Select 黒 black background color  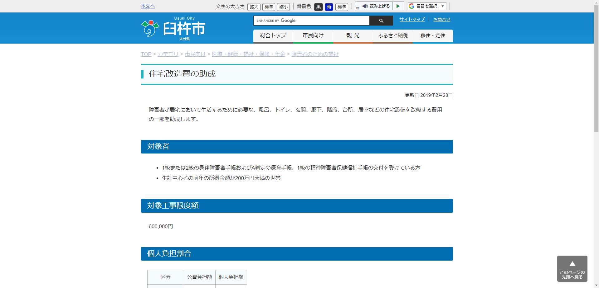click(x=318, y=7)
